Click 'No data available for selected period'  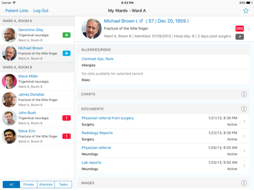[112, 74]
